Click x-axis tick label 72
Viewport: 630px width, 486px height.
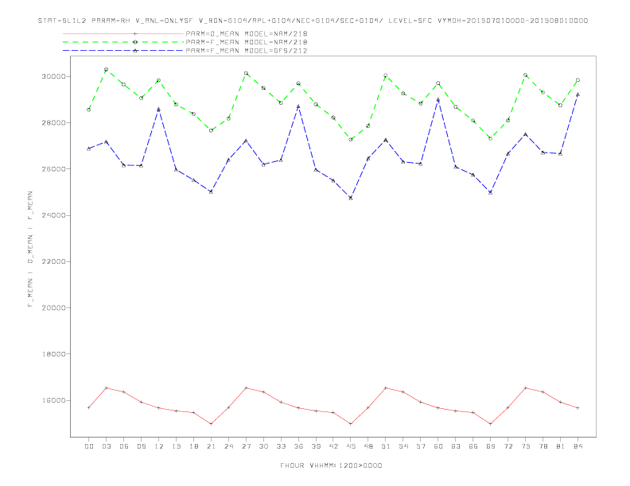508,446
